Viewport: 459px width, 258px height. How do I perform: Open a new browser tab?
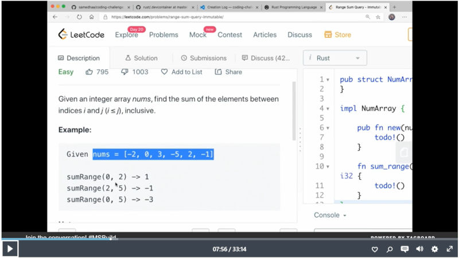(394, 7)
